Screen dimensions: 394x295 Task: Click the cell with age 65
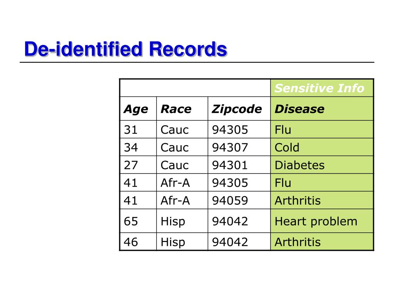tap(138, 221)
